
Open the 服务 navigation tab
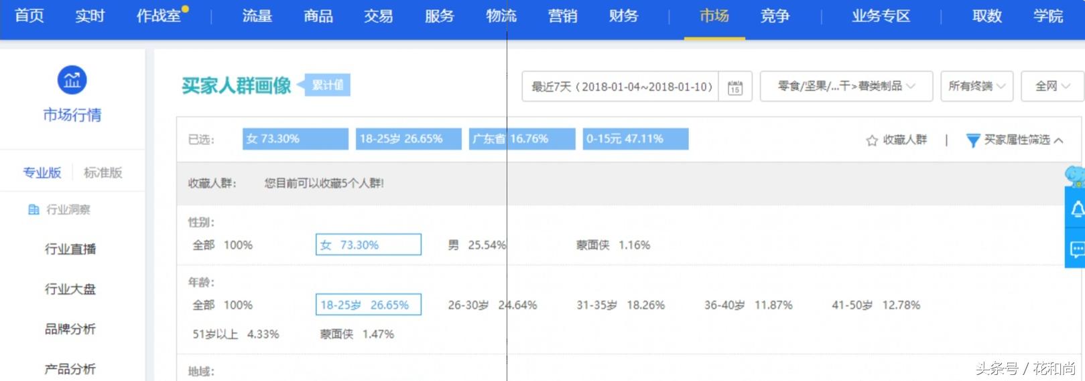pos(440,16)
